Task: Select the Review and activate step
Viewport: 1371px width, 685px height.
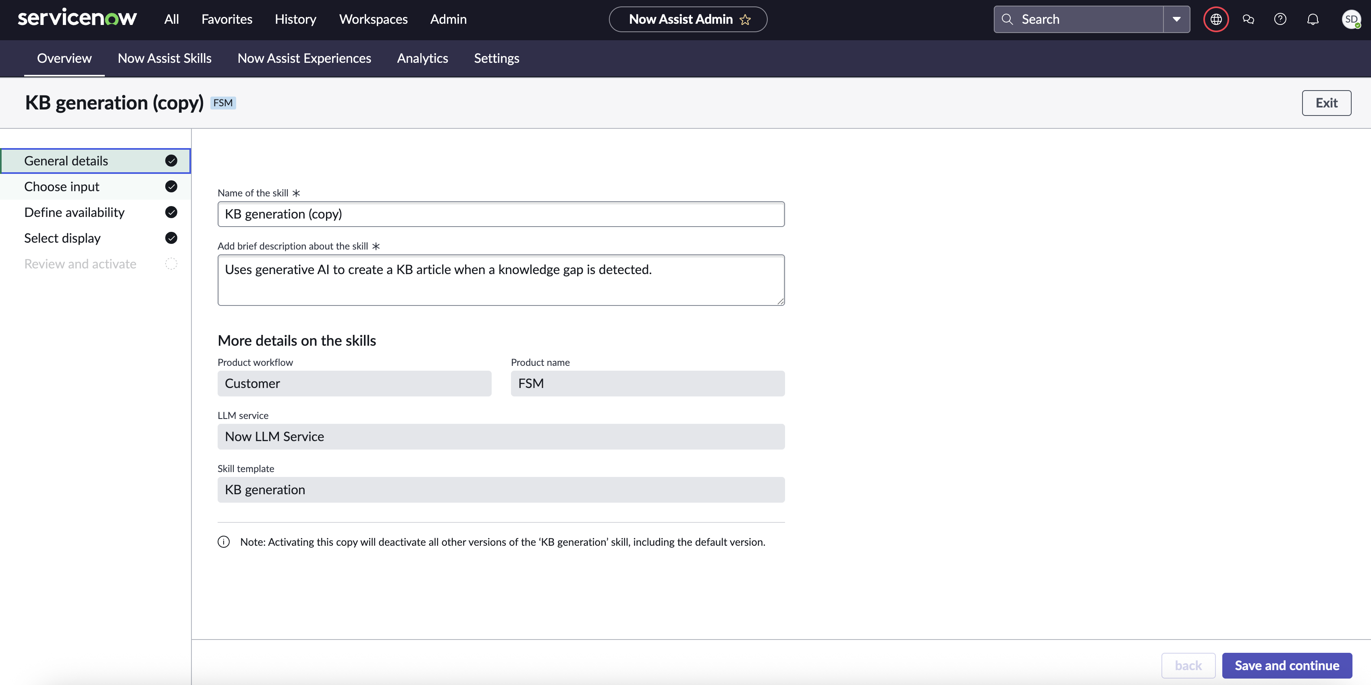Action: (x=96, y=264)
